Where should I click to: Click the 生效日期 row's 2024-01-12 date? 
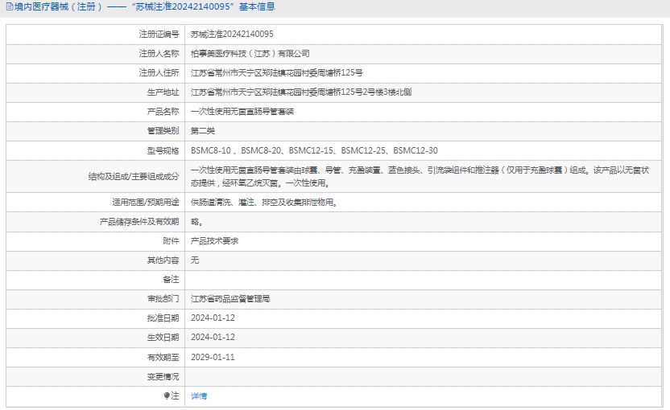213,338
